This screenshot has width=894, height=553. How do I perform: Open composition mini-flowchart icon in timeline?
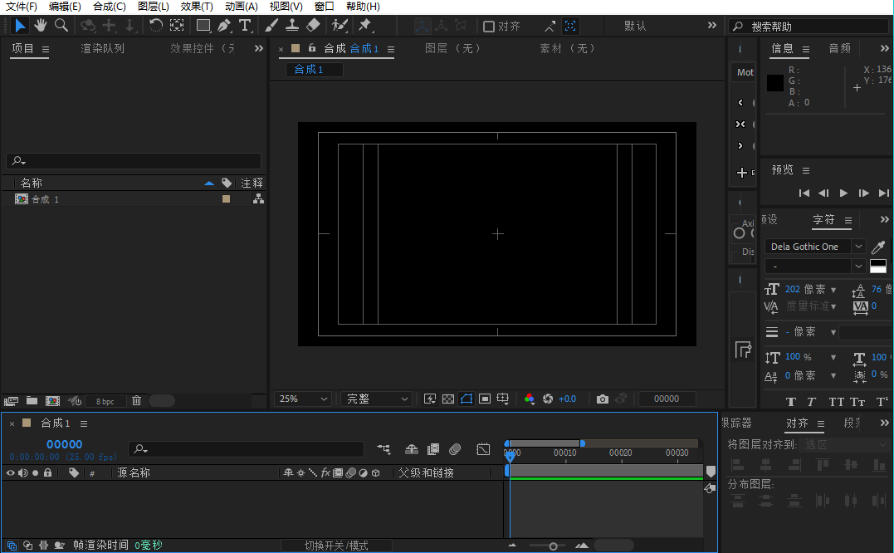click(x=383, y=449)
